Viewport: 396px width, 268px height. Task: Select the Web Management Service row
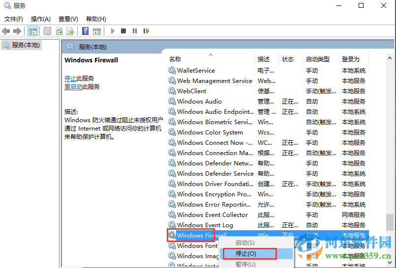268,81
